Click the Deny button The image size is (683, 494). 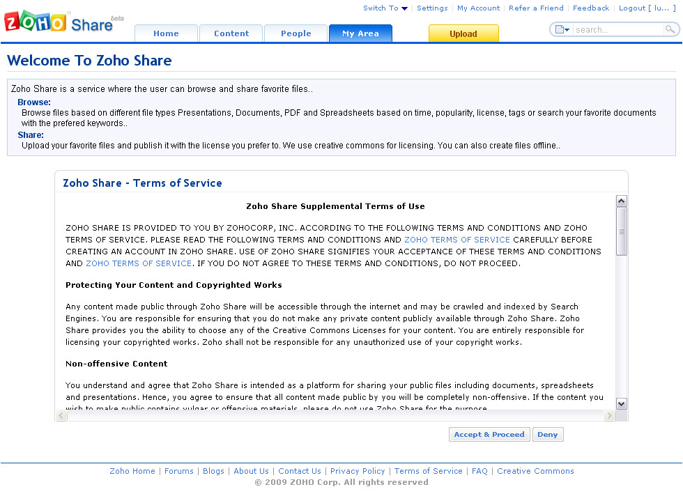[548, 434]
